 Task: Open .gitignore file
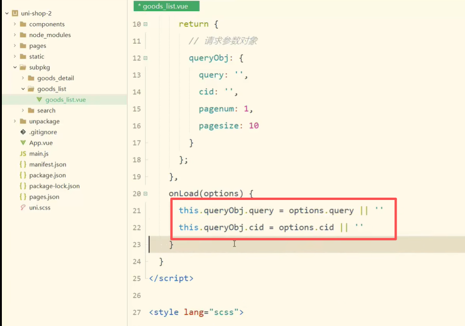[43, 132]
